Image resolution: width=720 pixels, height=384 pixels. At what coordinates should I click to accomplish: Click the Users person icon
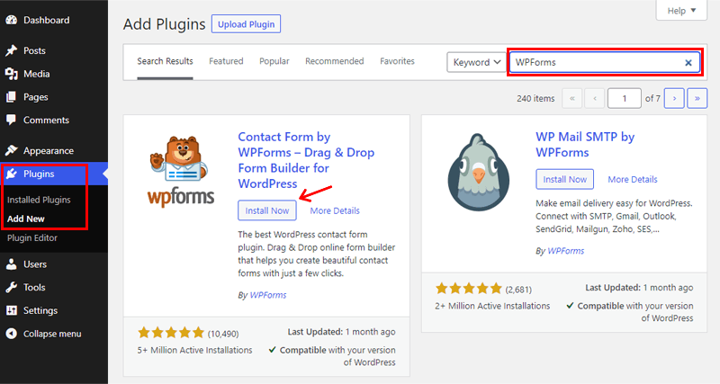(12, 264)
